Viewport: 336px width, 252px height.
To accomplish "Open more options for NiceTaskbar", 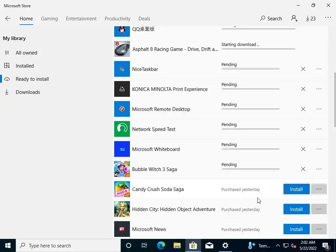I will click(x=319, y=69).
